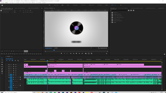
Task: Filter by YUV Effects icon
Action: (134, 10)
